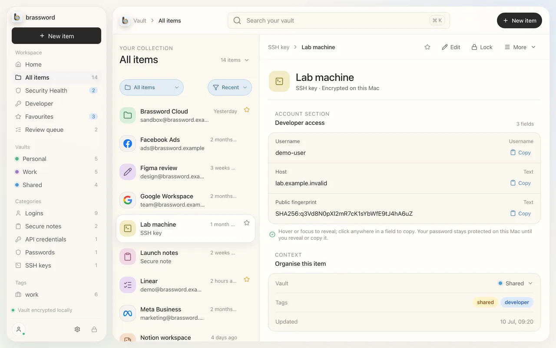Click the Google Workspace item icon
The image size is (556, 348).
coord(128,200)
